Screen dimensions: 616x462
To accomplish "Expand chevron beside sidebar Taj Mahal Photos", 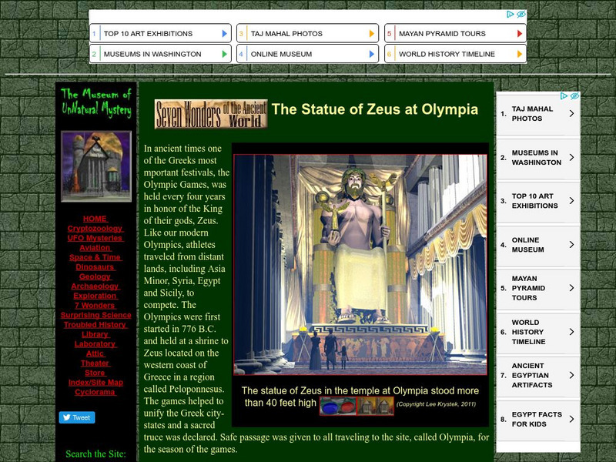I will pyautogui.click(x=571, y=113).
